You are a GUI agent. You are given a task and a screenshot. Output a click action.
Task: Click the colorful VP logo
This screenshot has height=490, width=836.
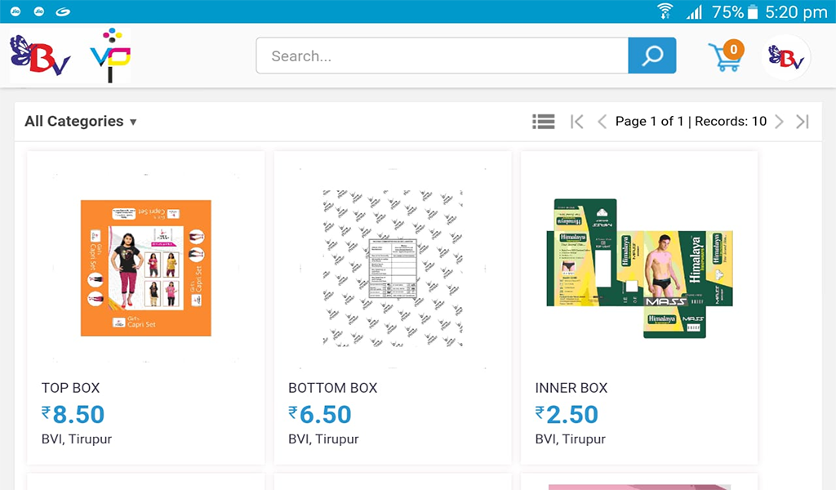[111, 56]
